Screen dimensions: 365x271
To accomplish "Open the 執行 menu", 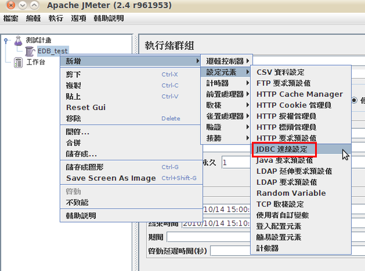I will point(56,18).
